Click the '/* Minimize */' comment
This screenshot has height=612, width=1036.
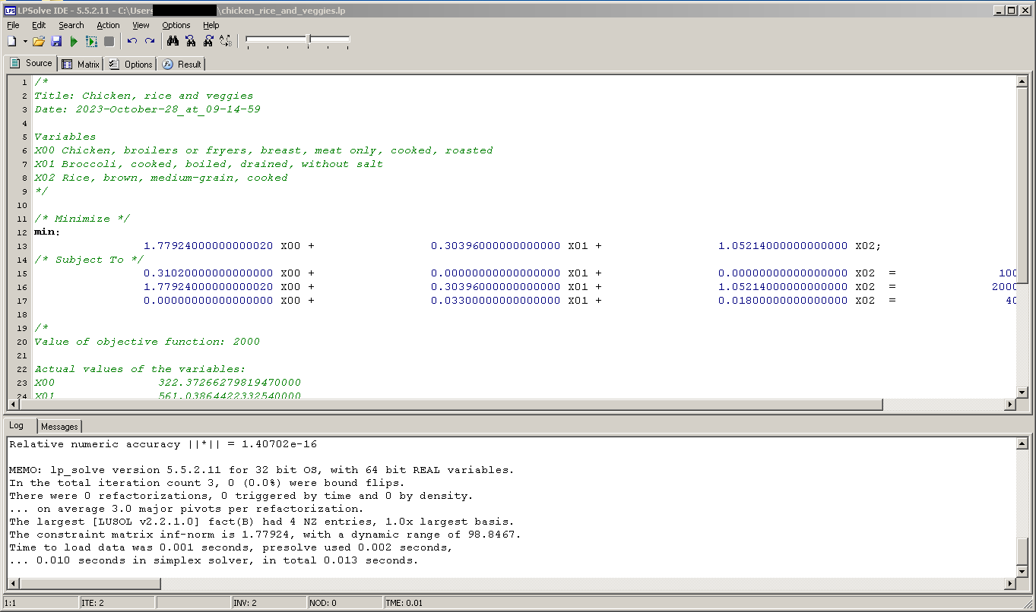click(82, 219)
